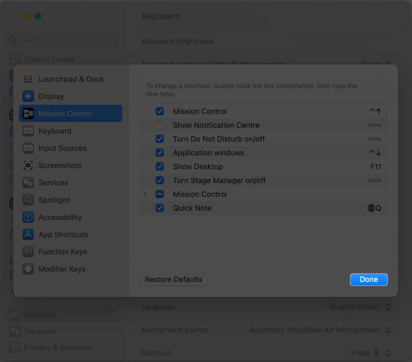Enable the Show Notification Centre checkbox
412x362 pixels.
coord(160,125)
